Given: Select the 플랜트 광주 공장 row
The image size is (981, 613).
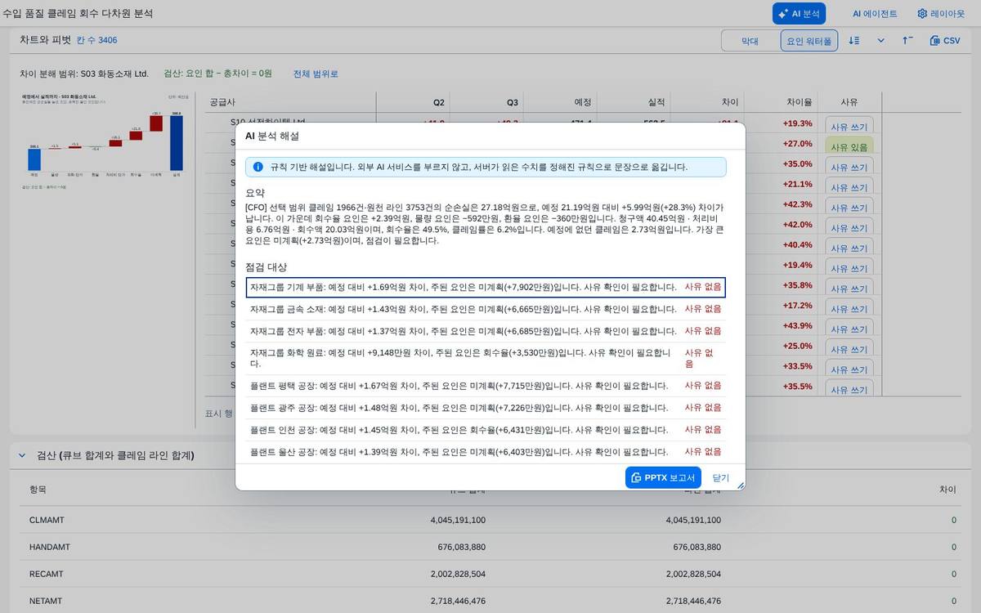Looking at the screenshot, I should 486,407.
